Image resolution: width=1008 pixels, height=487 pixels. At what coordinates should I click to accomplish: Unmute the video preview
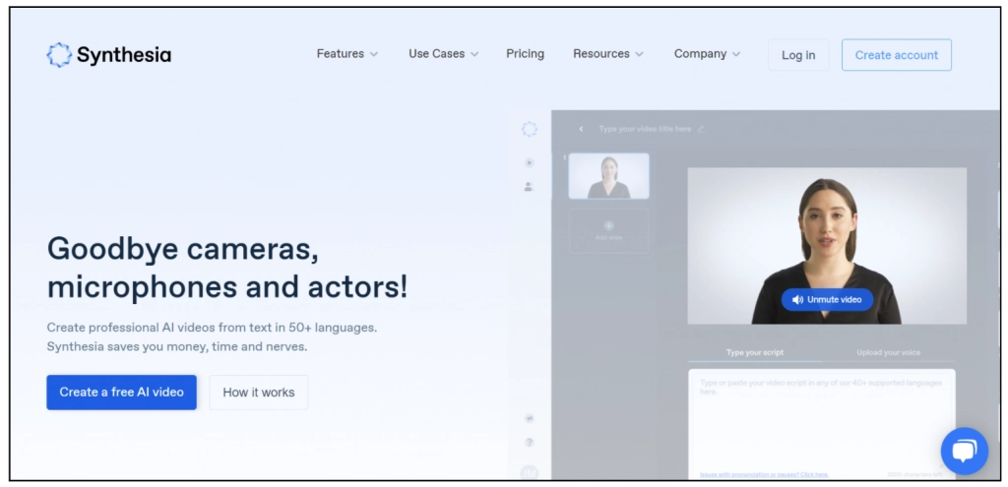[827, 299]
